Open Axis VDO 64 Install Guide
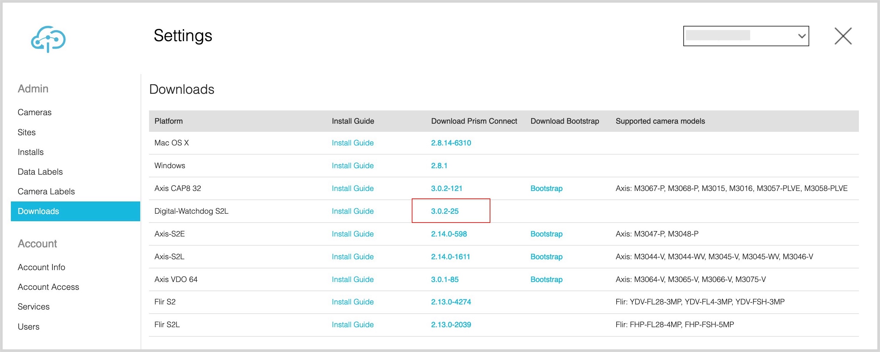This screenshot has width=880, height=352. point(353,279)
